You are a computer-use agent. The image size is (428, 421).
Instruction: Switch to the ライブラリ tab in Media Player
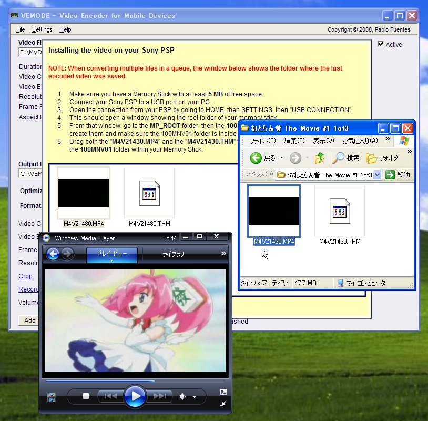(x=173, y=254)
